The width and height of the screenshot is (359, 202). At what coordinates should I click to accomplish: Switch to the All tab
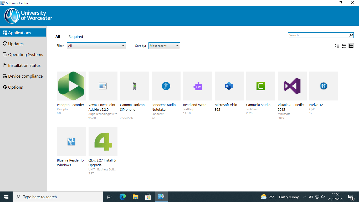point(58,37)
